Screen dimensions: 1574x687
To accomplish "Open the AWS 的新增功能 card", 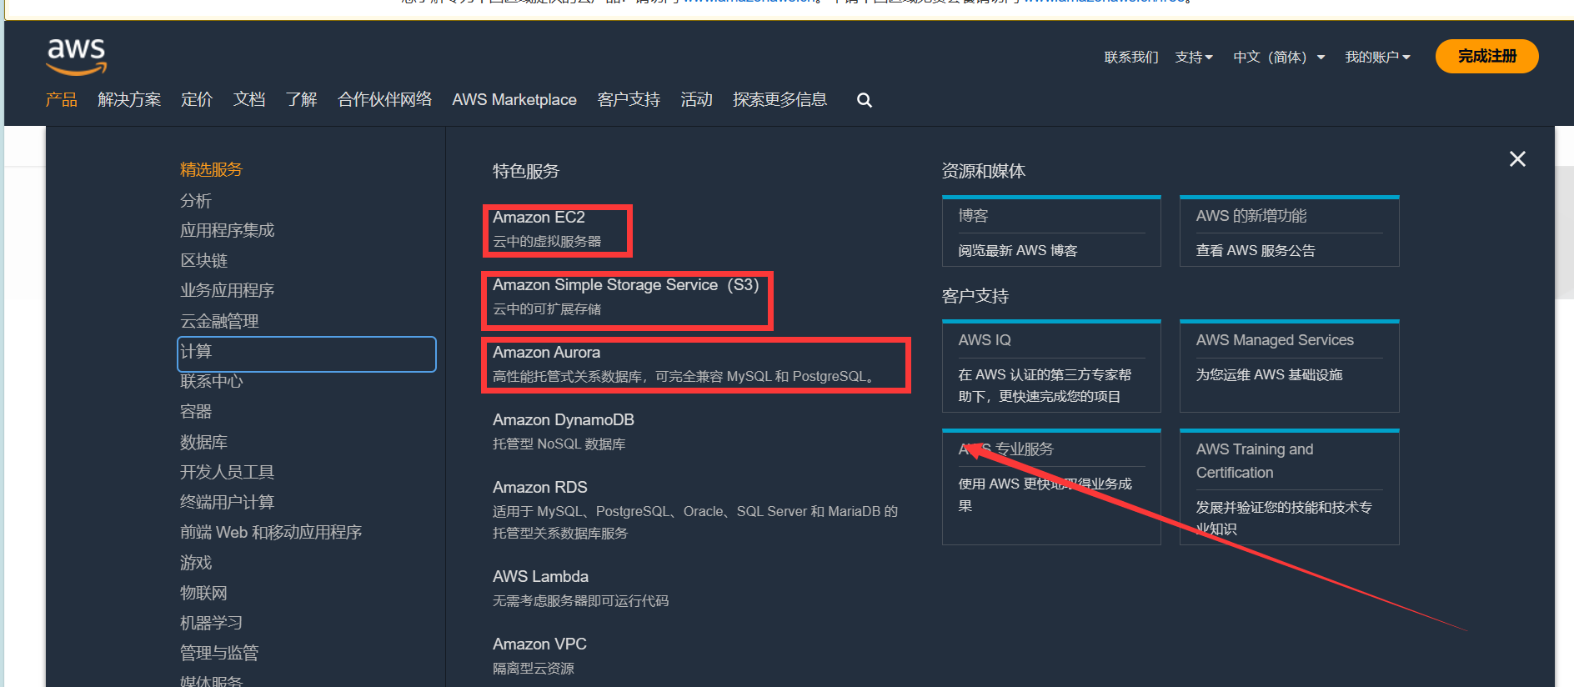I will pos(1289,231).
